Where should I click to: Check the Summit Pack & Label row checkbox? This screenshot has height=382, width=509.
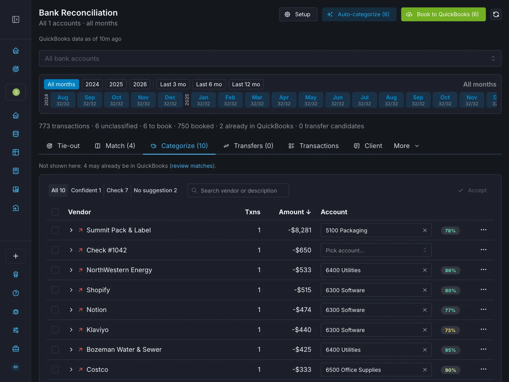click(55, 230)
